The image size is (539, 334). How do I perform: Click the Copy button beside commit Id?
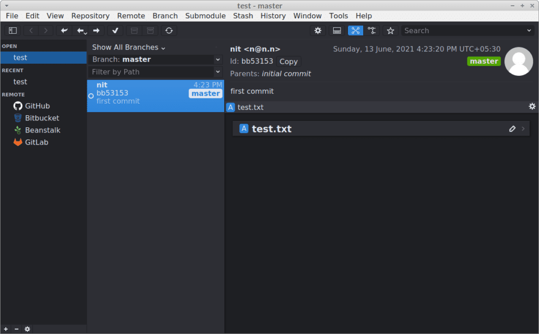point(288,61)
